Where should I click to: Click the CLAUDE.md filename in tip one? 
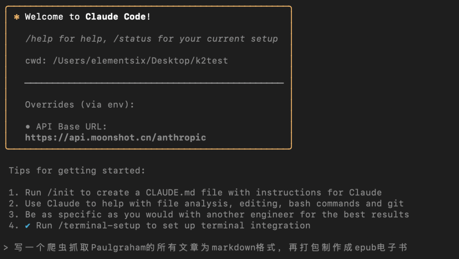[170, 193]
